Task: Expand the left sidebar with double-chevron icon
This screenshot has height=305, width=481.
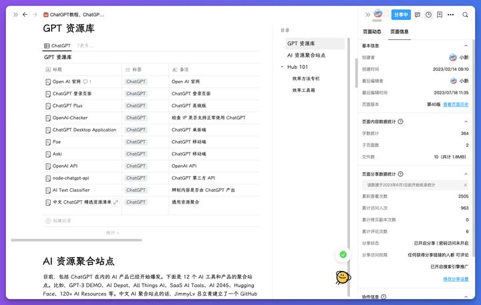Action: 15,15
